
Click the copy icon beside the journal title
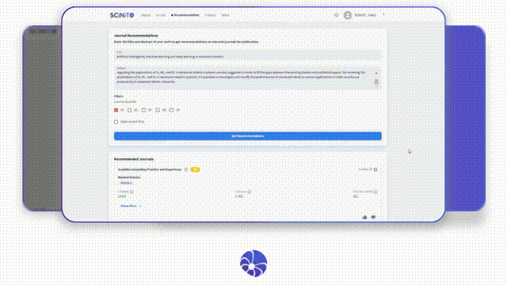click(186, 169)
